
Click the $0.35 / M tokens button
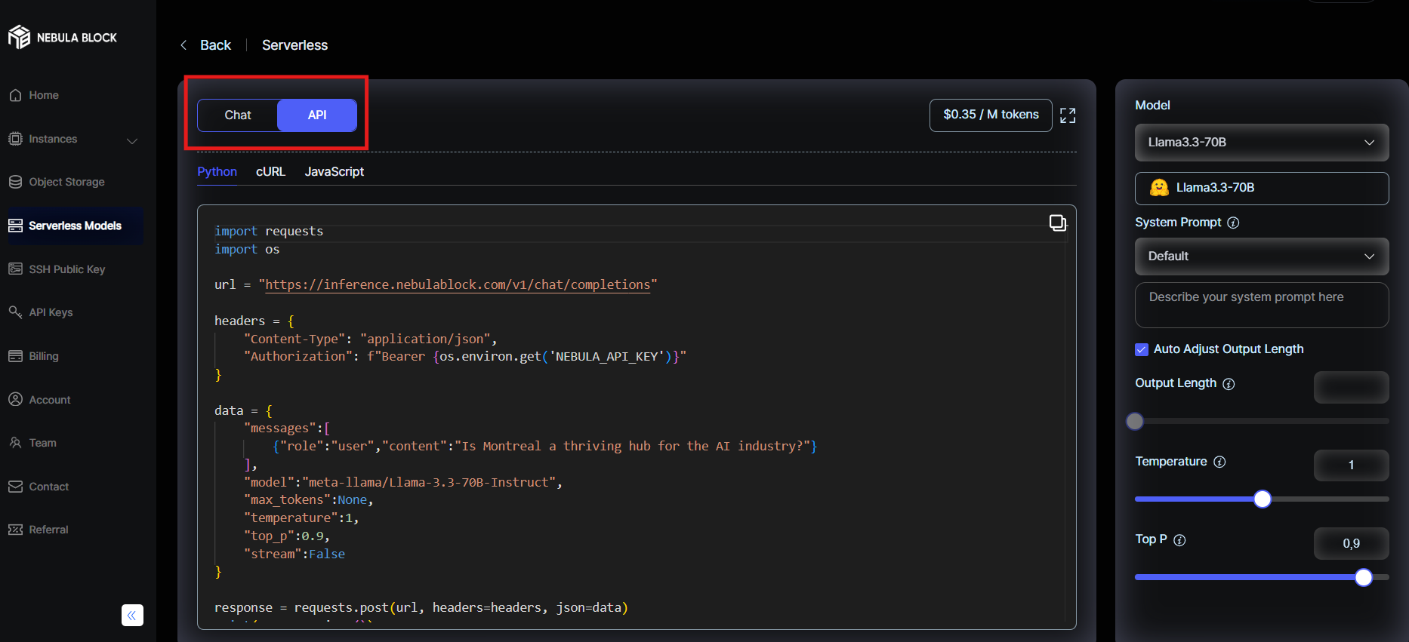click(991, 115)
